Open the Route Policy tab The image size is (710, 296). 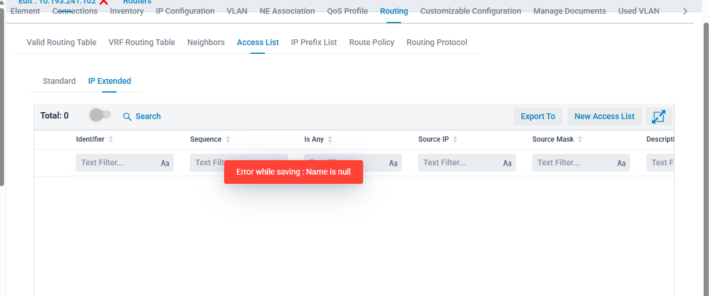371,42
